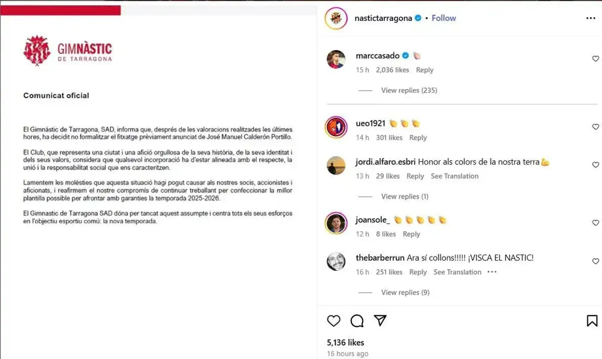Like jordi.alfaro.esbri's comment
602x359 pixels.
pyautogui.click(x=595, y=165)
